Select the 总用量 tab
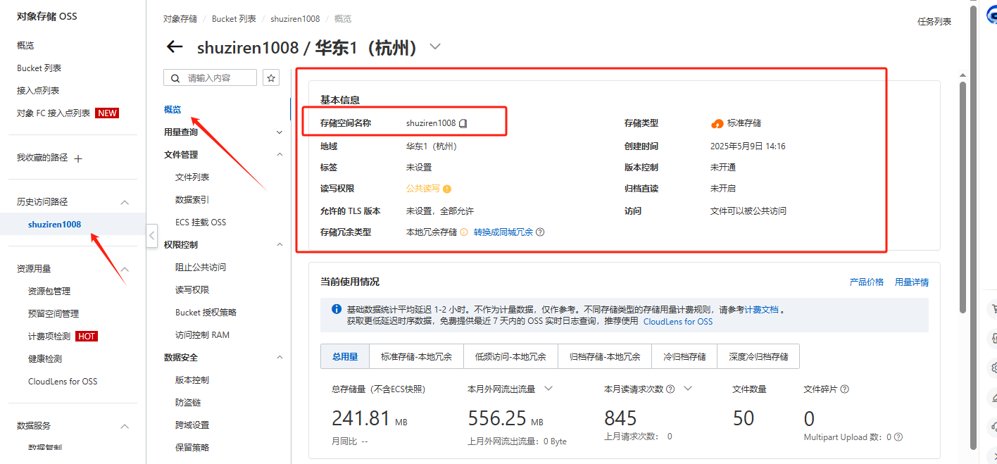997x464 pixels. pyautogui.click(x=345, y=356)
